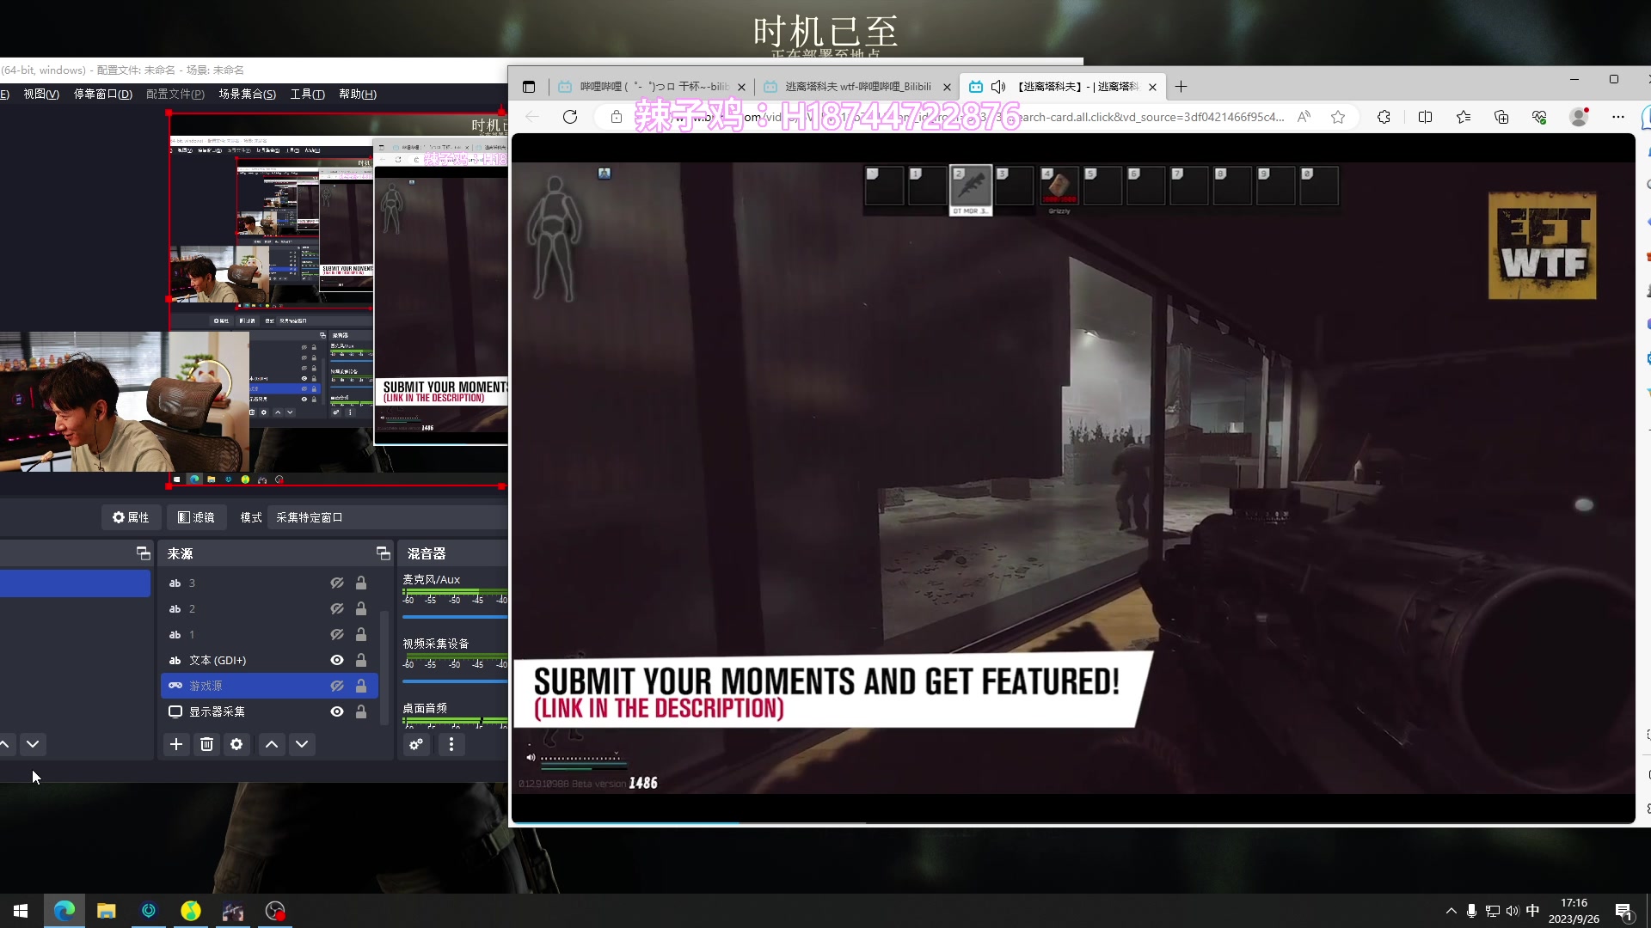Toggle lock on the 文本 (GDI+) source
This screenshot has width=1651, height=928.
pos(361,660)
